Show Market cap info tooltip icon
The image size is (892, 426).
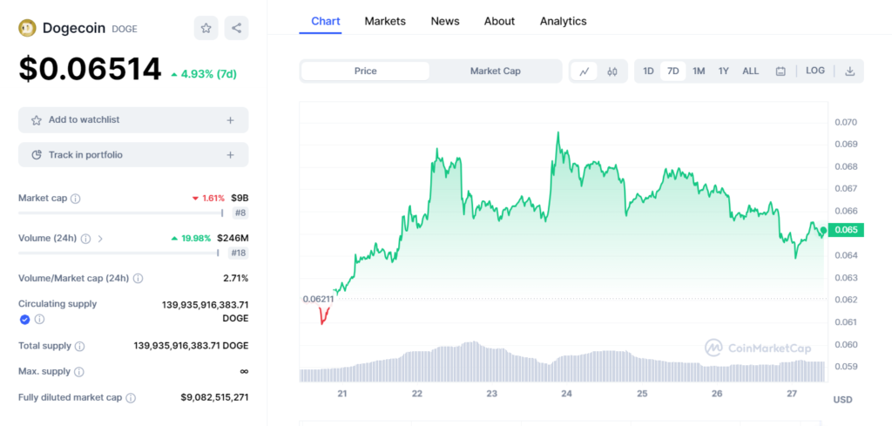pyautogui.click(x=76, y=199)
